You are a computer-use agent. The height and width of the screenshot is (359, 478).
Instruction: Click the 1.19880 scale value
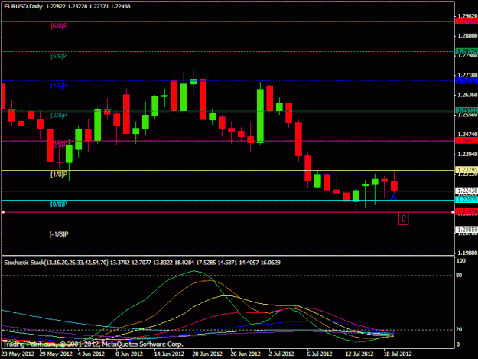[467, 253]
